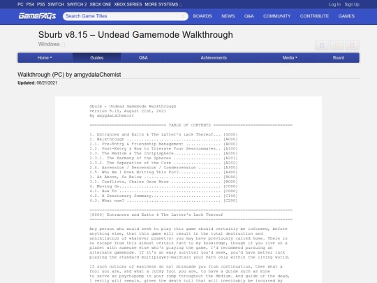Click contents entry 2.3.2. The Separation of the Core
The width and height of the screenshot is (377, 283).
click(x=163, y=163)
